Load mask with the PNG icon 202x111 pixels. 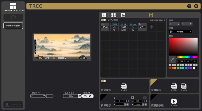124,86
